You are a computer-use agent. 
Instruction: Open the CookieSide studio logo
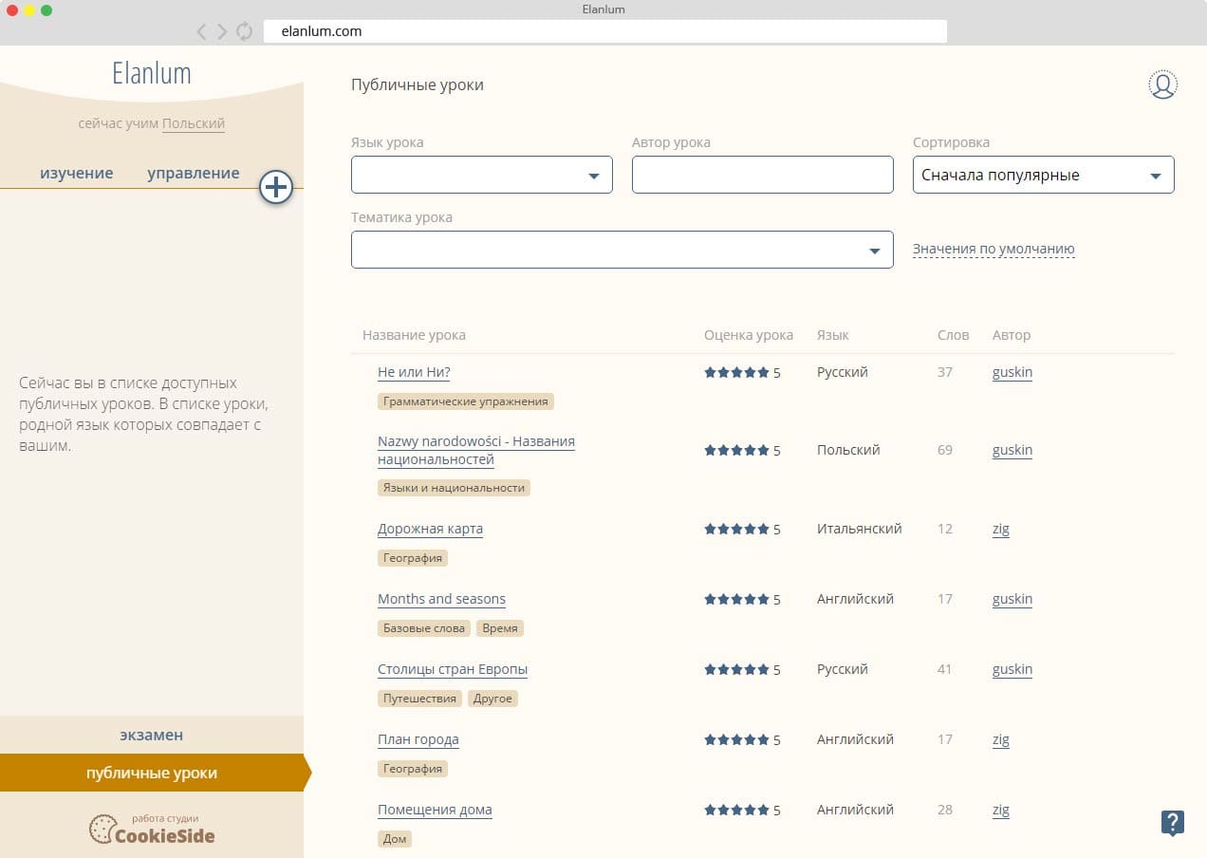(x=152, y=830)
